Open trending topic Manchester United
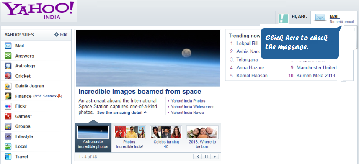 pos(317,68)
